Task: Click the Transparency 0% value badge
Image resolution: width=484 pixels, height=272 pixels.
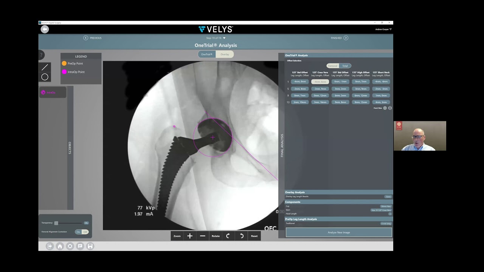Action: (x=86, y=223)
